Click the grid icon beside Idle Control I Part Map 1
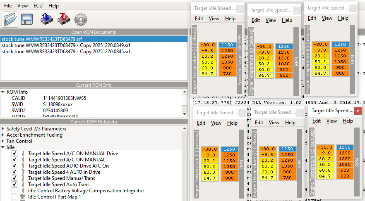 pyautogui.click(x=22, y=197)
